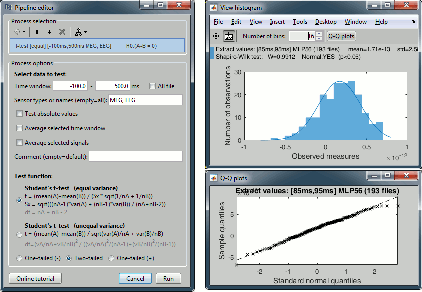
Task: Choose the One-tailed (+) option
Action: (111, 258)
